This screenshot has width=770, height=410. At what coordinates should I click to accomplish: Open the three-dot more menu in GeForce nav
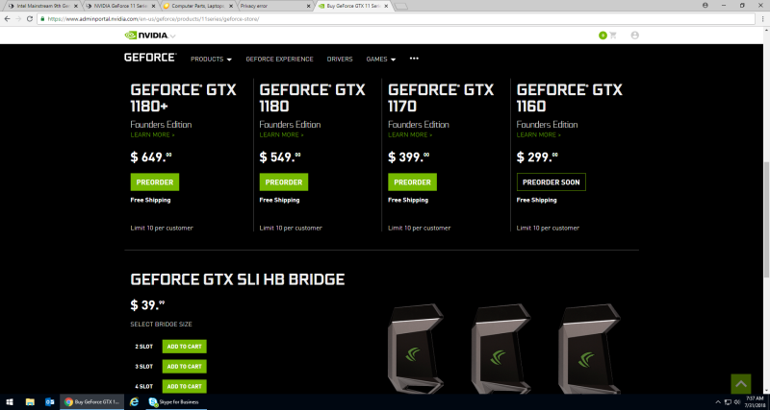(x=414, y=59)
